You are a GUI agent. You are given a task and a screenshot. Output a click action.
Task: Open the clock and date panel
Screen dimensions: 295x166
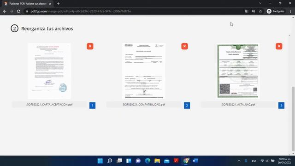tap(285, 161)
